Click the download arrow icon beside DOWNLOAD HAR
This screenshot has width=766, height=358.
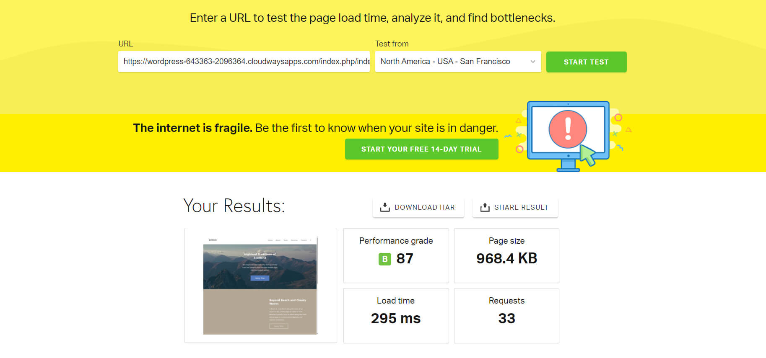tap(384, 207)
